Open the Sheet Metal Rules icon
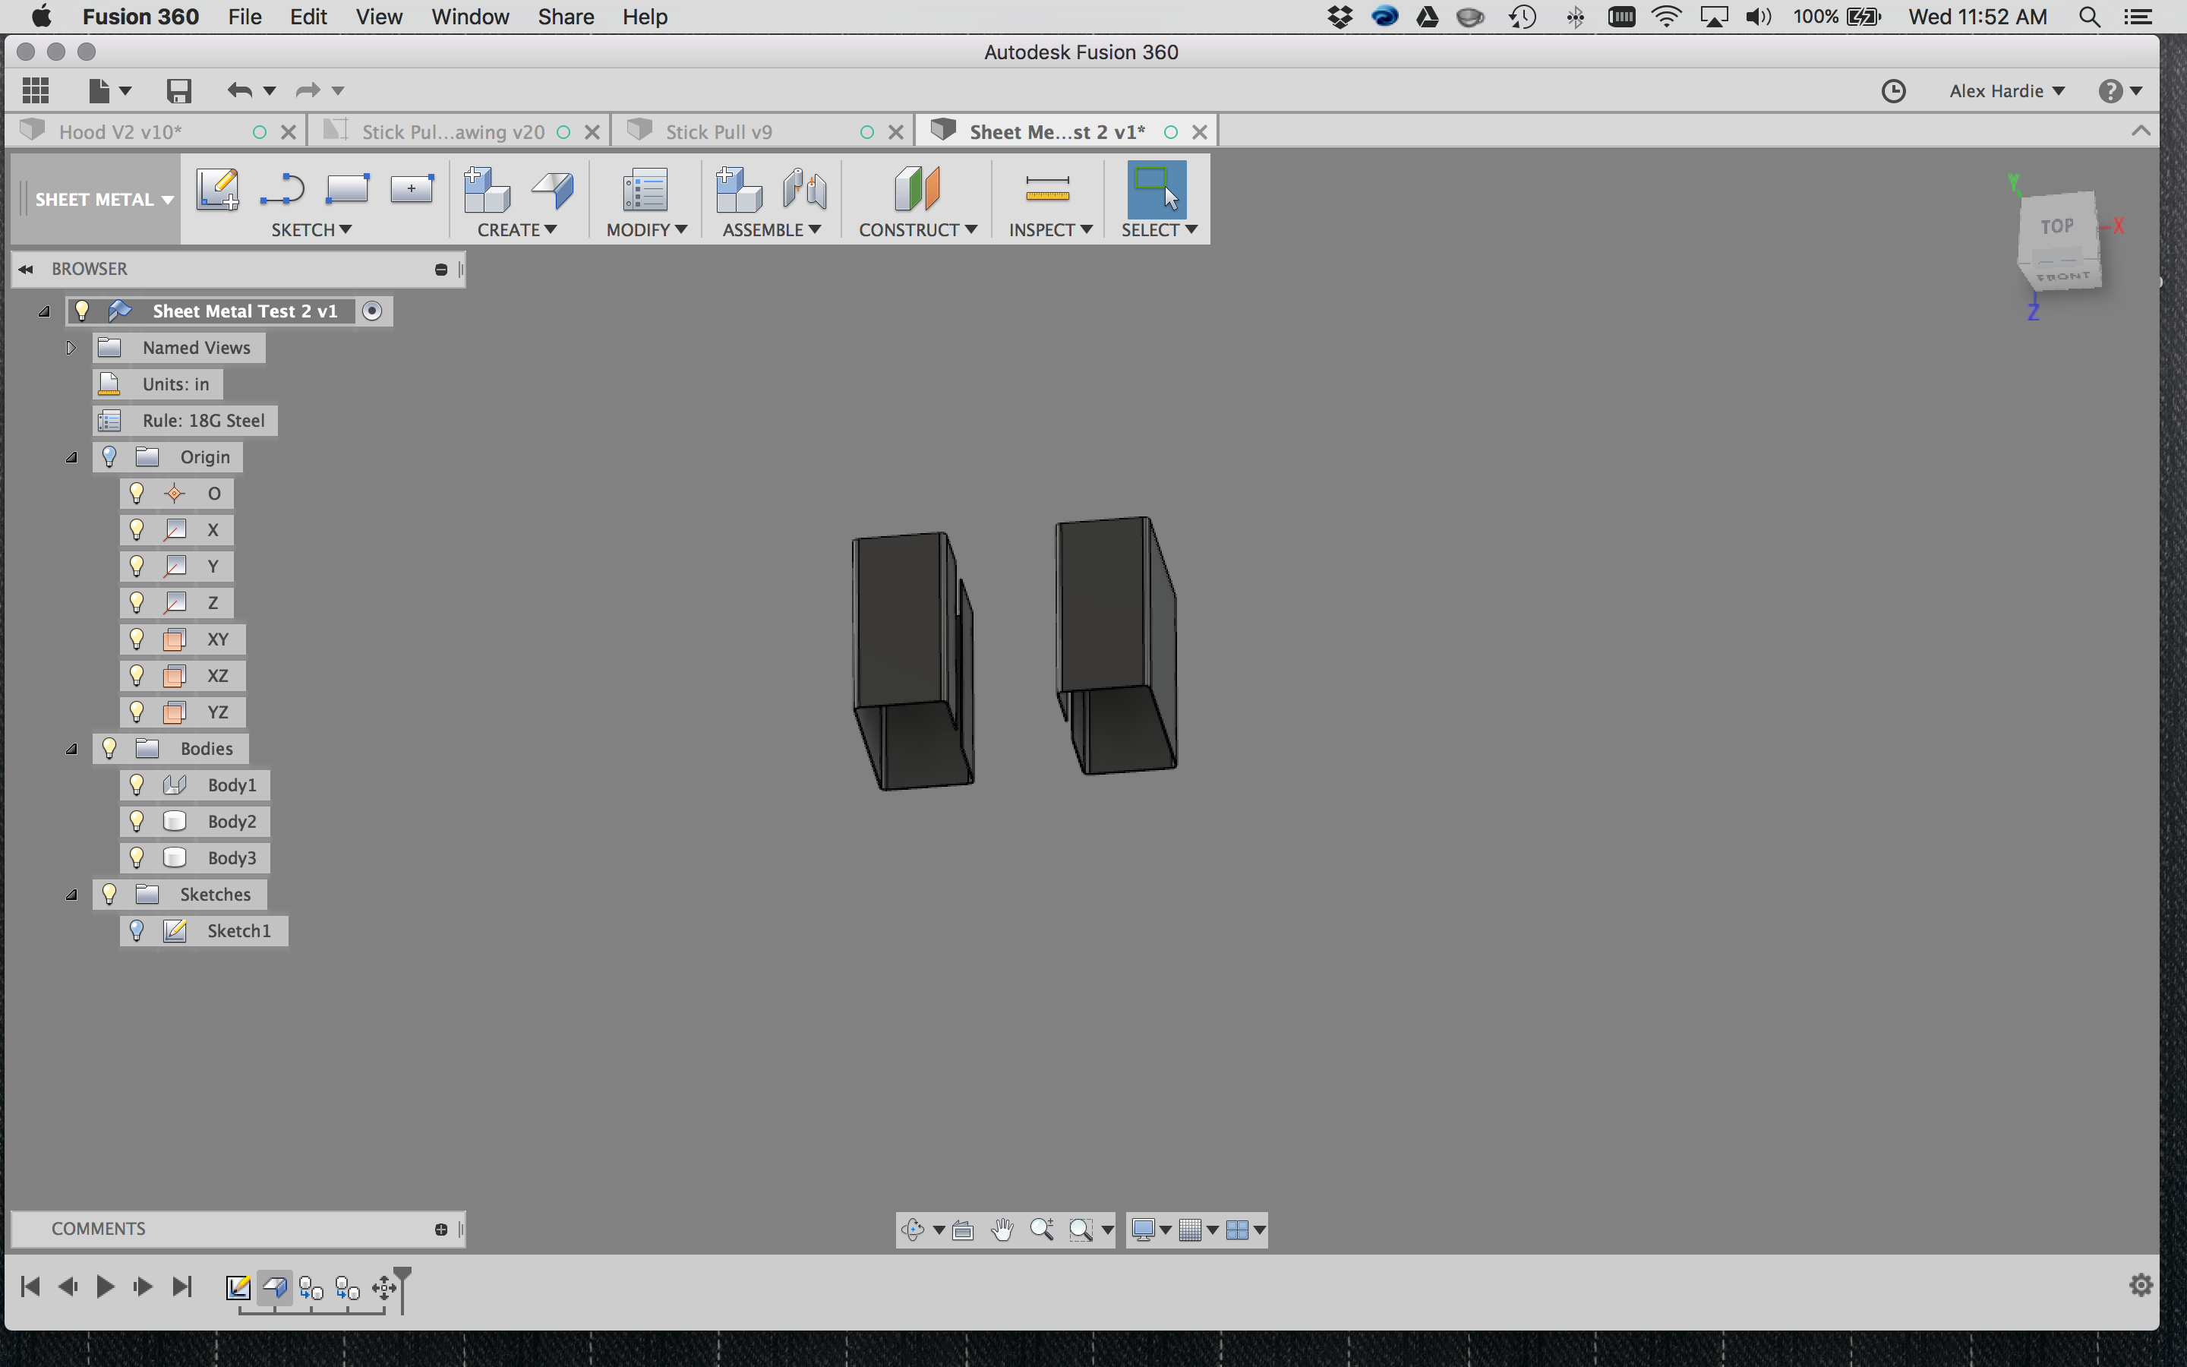The height and width of the screenshot is (1367, 2187). [x=645, y=190]
